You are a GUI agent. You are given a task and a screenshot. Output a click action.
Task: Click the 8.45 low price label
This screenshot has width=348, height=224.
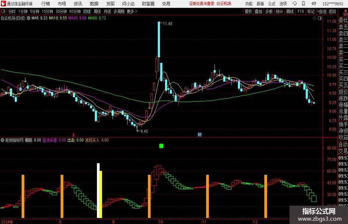[144, 131]
